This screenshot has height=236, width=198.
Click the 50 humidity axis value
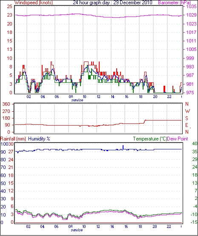[3, 183]
